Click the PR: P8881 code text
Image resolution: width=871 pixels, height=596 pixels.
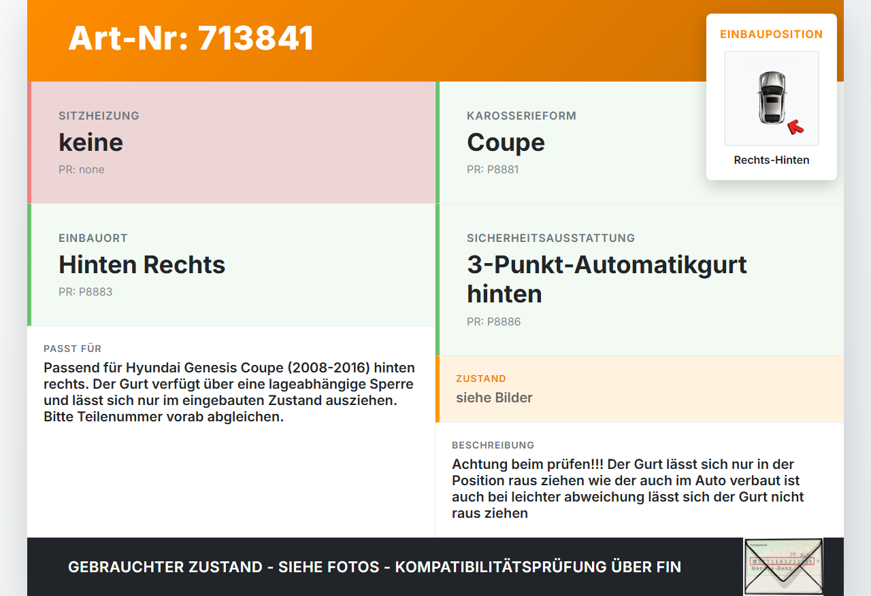click(x=493, y=170)
